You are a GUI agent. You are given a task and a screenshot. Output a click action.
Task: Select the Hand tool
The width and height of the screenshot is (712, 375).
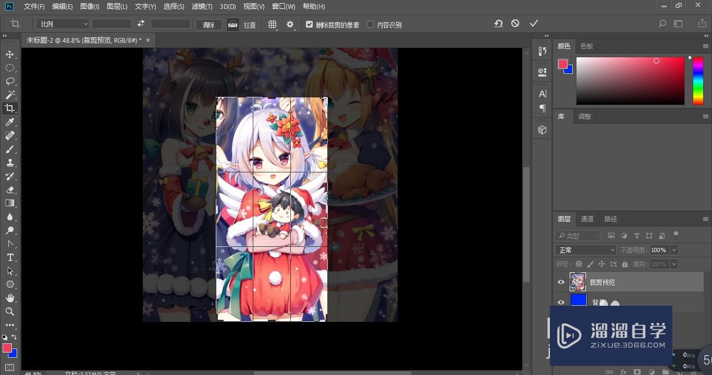tap(10, 298)
